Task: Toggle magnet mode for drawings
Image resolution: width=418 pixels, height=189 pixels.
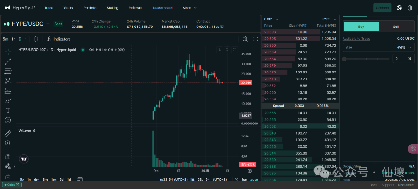Action: pyautogui.click(x=8, y=157)
